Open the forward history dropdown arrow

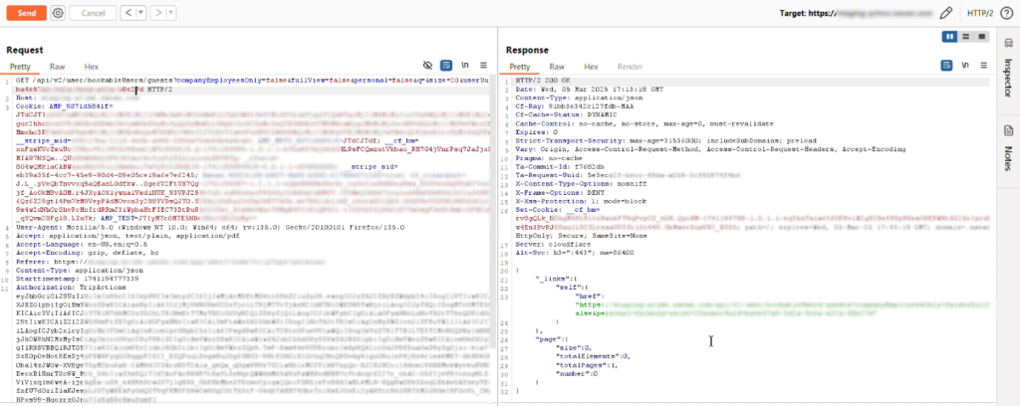pyautogui.click(x=168, y=13)
